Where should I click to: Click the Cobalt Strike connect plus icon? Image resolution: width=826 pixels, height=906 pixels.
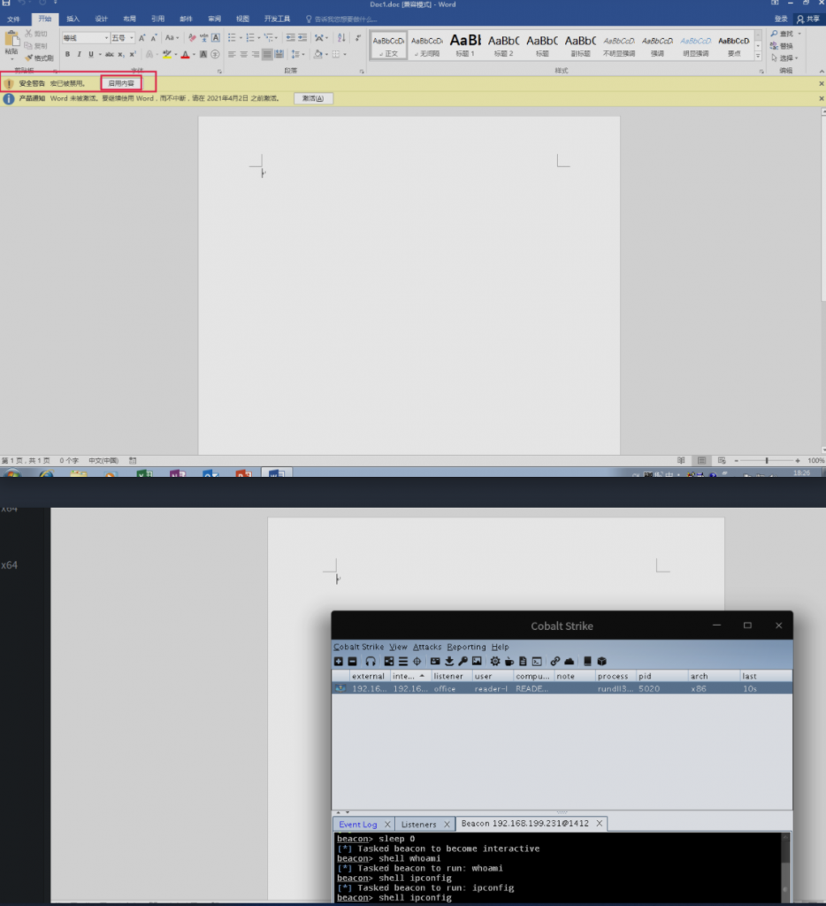[x=339, y=661]
